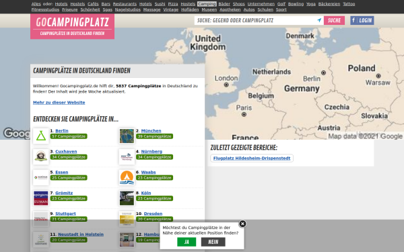The height and width of the screenshot is (252, 404).
Task: Answer Nein to the location prompt
Action: (213, 242)
